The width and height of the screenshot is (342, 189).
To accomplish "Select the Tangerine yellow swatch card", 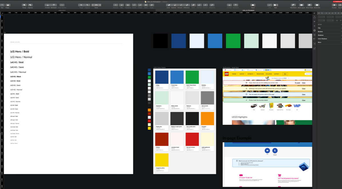I will [162, 163].
